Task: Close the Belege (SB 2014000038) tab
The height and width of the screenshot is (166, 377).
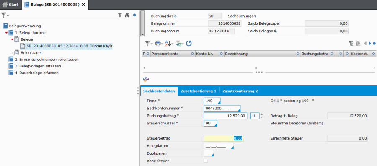Action: click(x=83, y=5)
